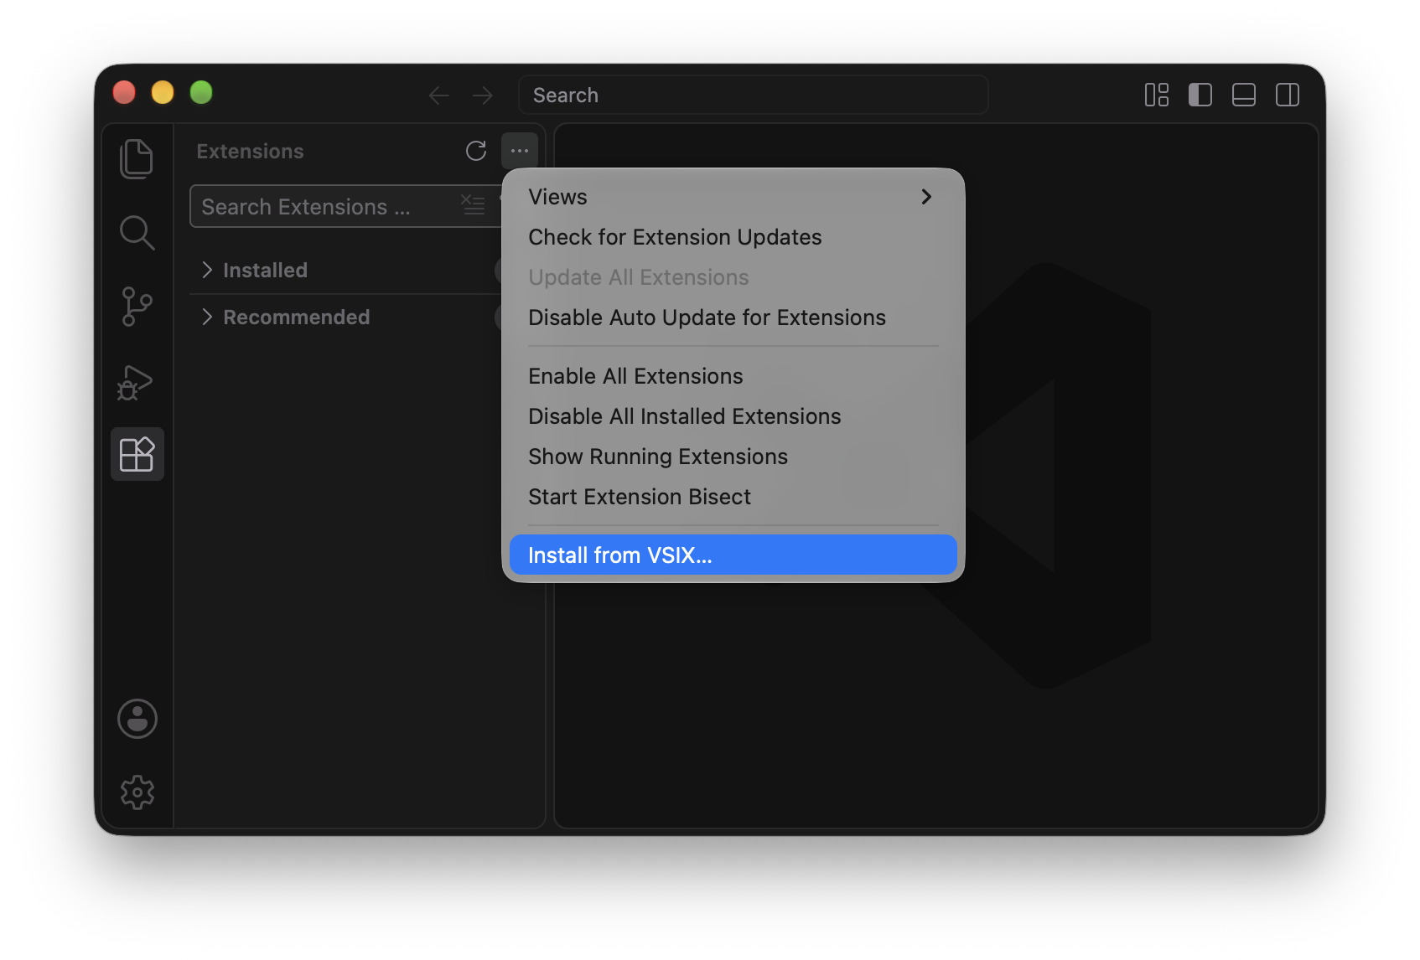Open the Accounts menu icon

[x=137, y=719]
